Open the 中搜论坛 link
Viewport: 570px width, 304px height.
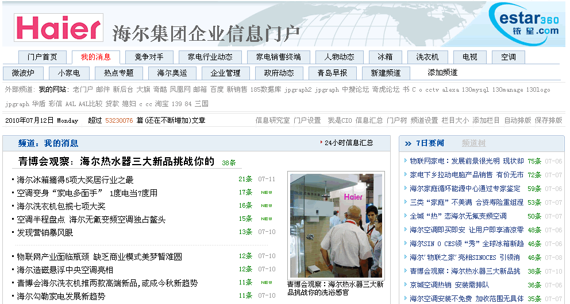click(x=355, y=89)
